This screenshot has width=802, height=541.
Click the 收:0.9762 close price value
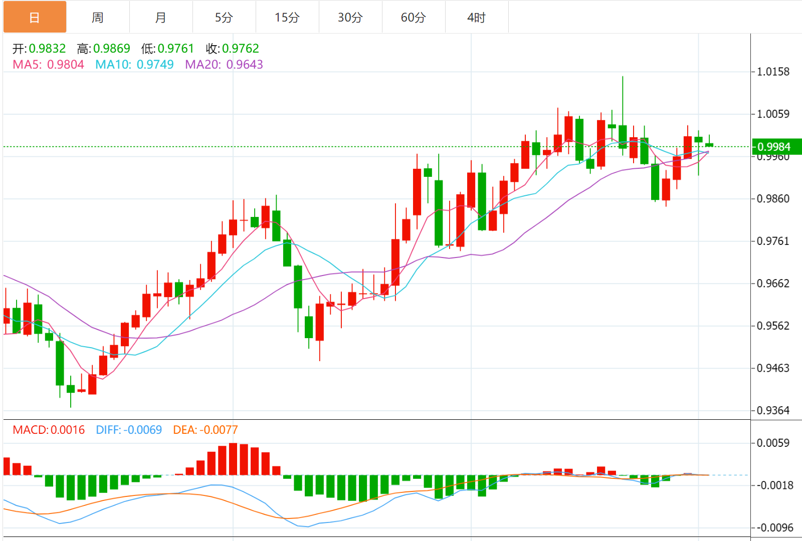click(x=232, y=49)
